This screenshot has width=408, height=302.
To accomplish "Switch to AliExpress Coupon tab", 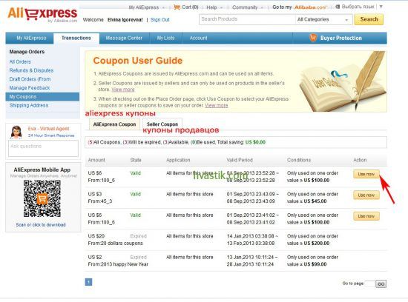I will click(x=114, y=124).
